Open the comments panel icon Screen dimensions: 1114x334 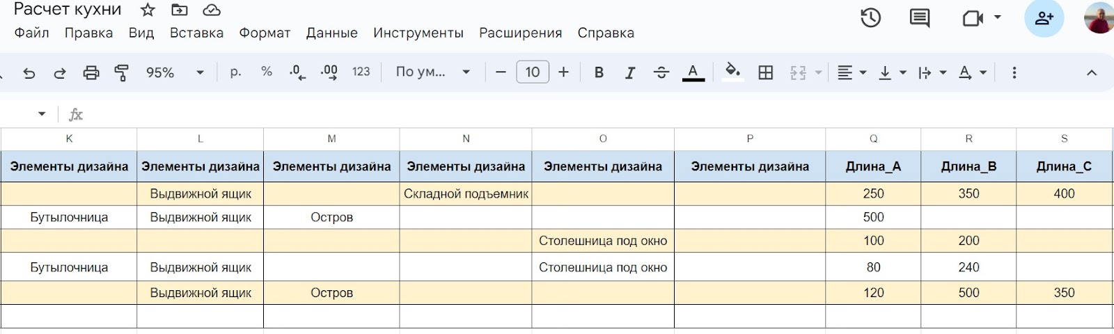919,18
